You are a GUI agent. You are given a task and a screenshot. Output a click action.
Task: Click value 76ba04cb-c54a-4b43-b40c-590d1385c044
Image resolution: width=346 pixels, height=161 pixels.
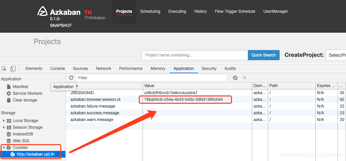[183, 99]
